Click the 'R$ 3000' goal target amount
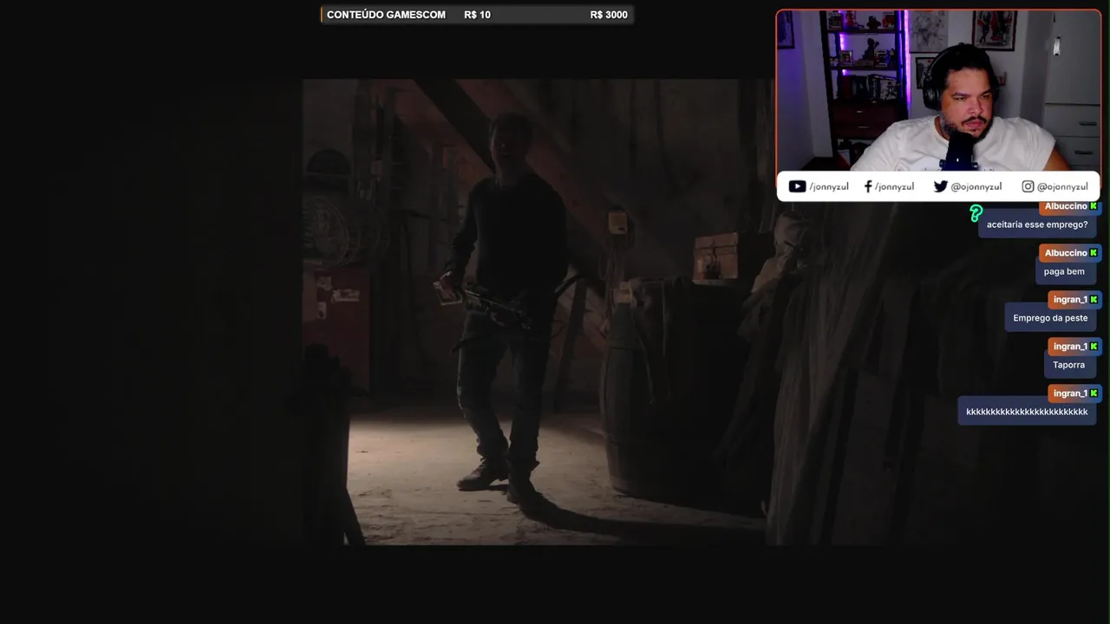1110x624 pixels. (x=609, y=15)
